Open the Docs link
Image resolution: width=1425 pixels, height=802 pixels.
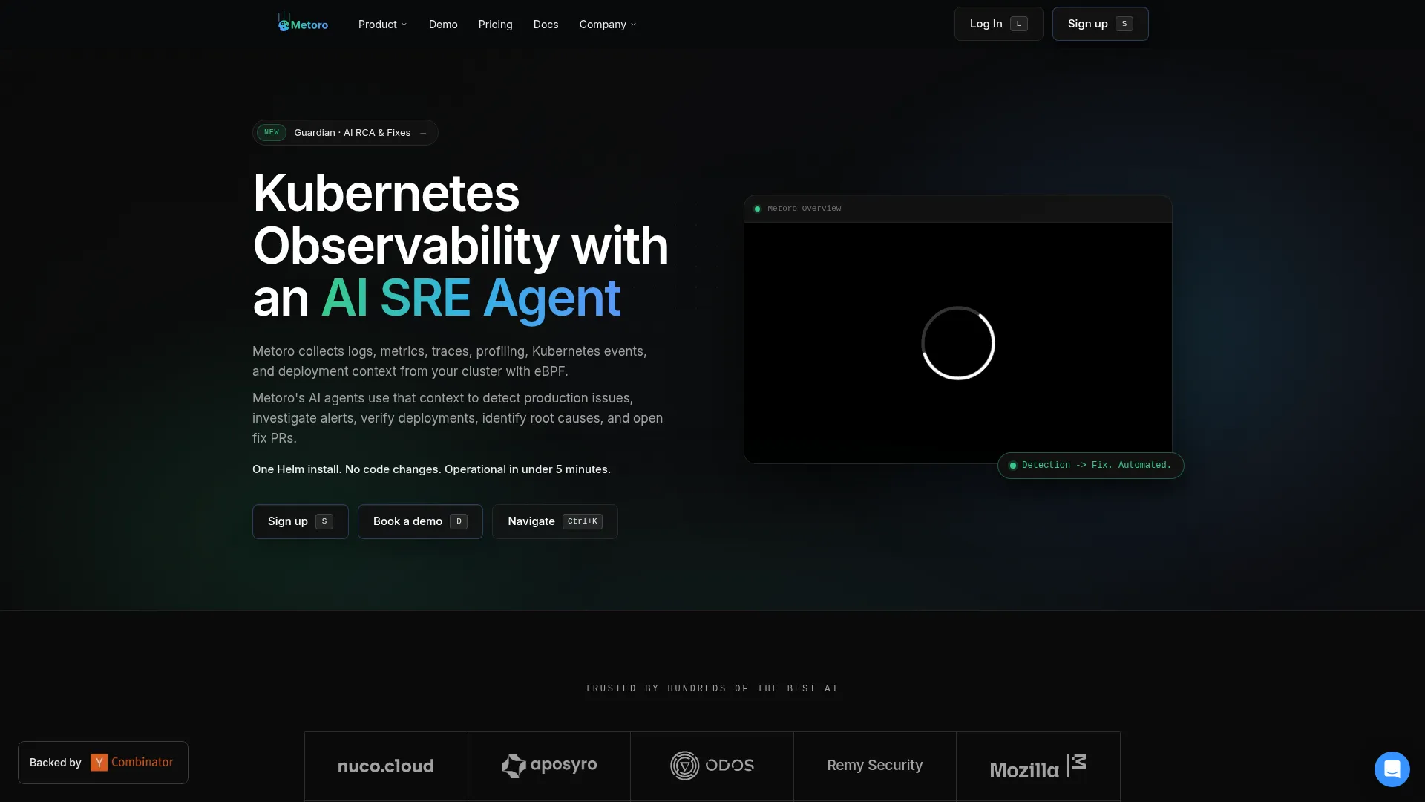[x=546, y=25]
